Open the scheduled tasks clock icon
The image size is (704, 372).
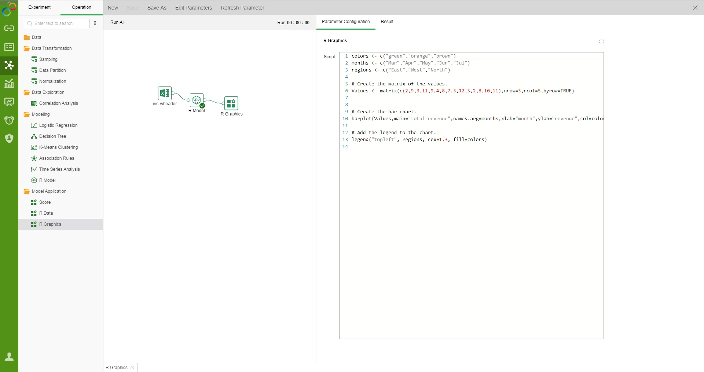tap(9, 120)
